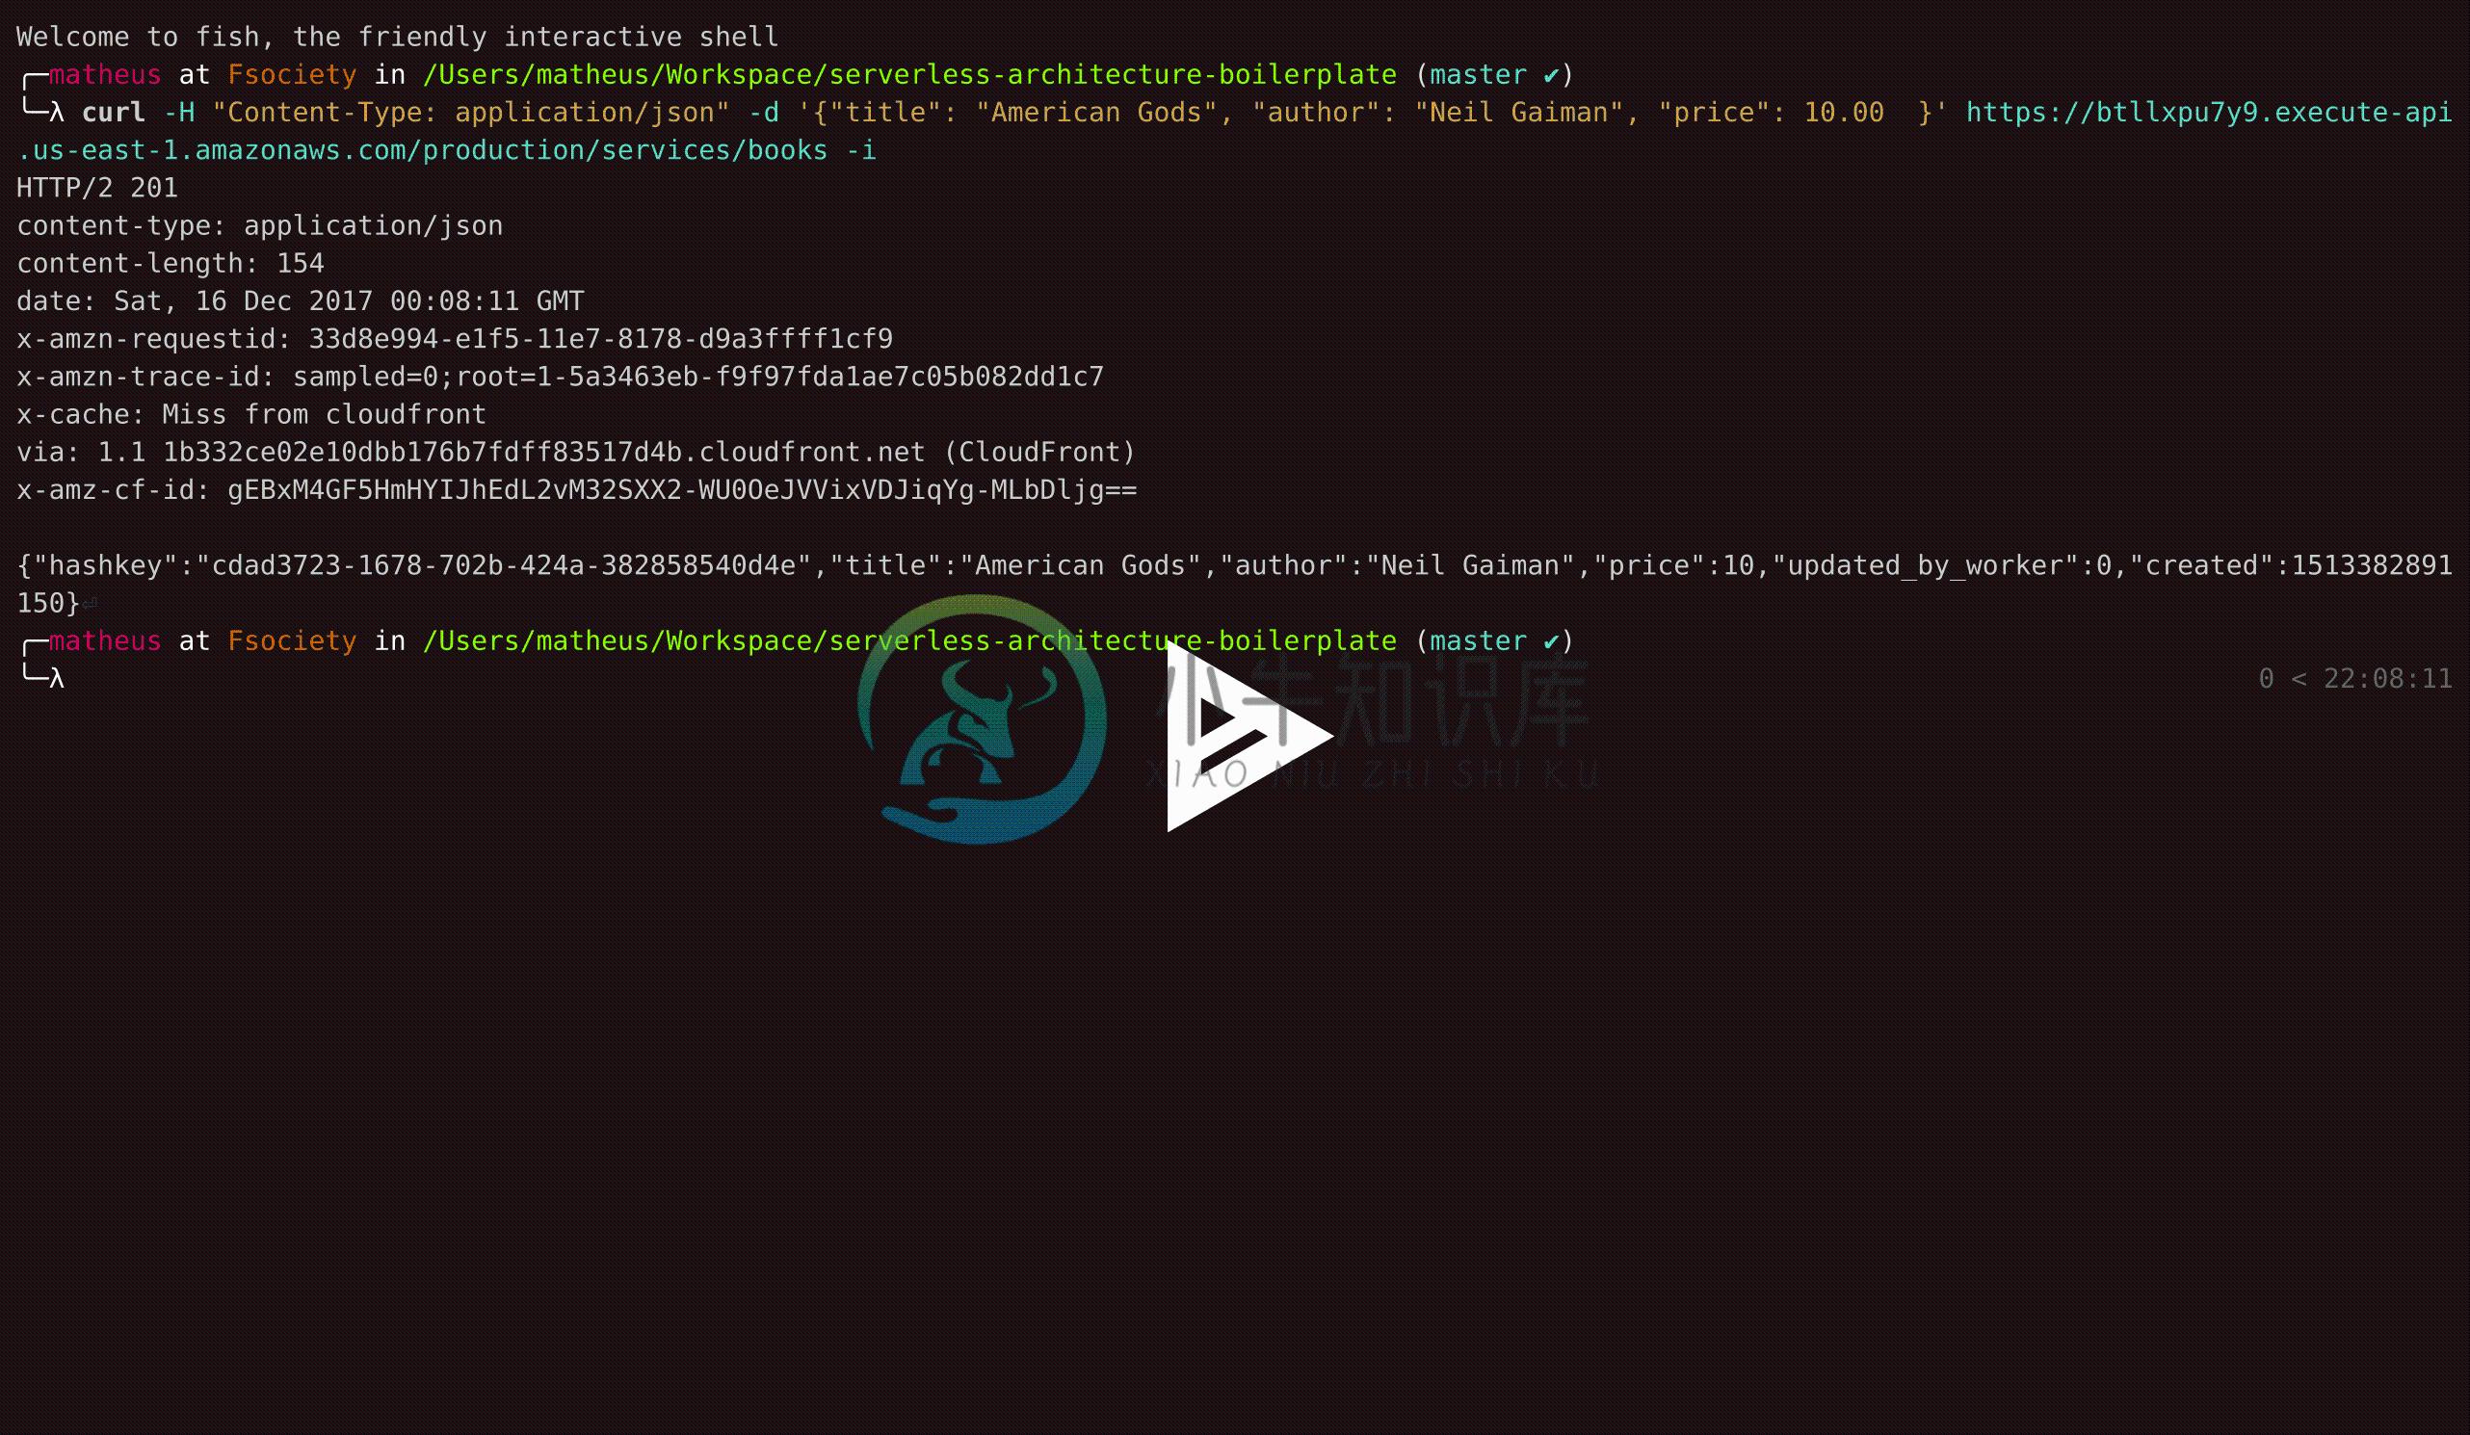
Task: Click the fish shell lambda prompt icon
Action: 58,676
